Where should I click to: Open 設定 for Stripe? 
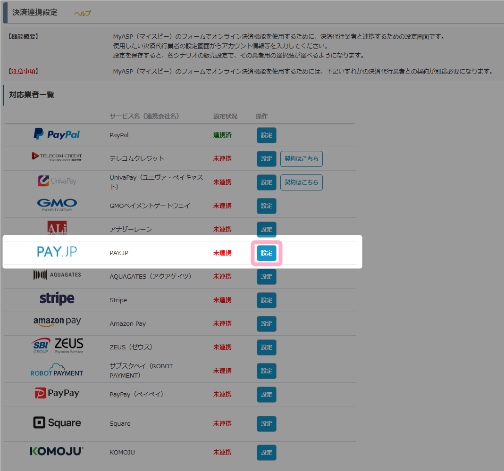267,300
